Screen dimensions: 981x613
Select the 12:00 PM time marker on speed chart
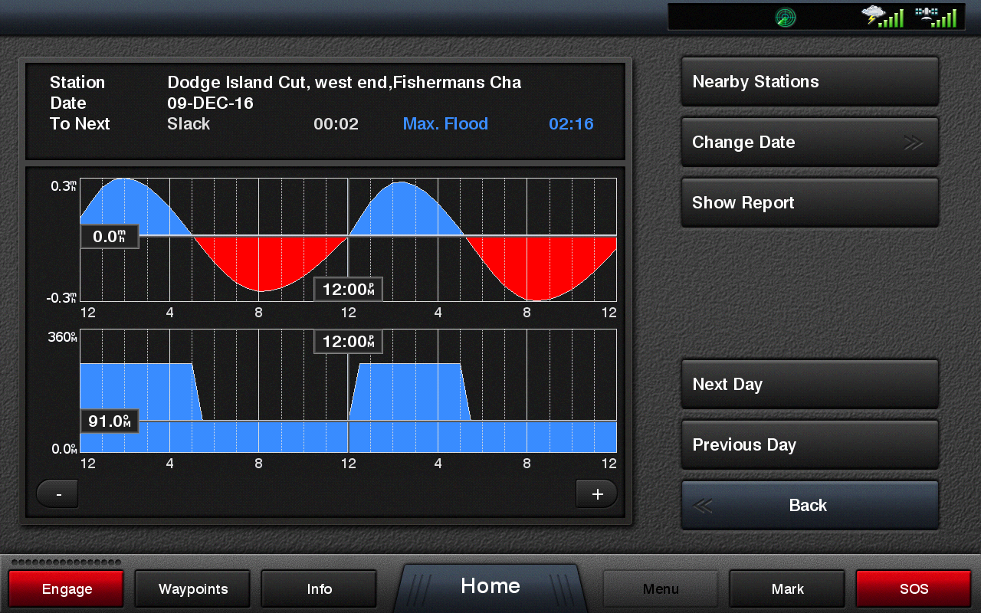[348, 290]
